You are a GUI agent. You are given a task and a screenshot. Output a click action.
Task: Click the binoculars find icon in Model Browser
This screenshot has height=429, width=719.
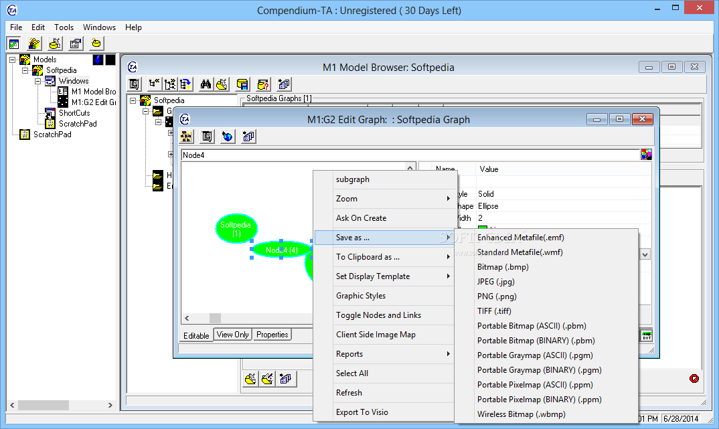[206, 84]
